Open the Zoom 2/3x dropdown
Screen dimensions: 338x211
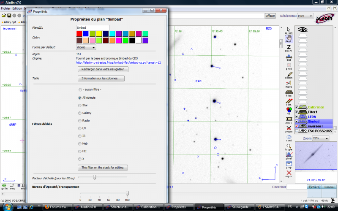coord(321,138)
